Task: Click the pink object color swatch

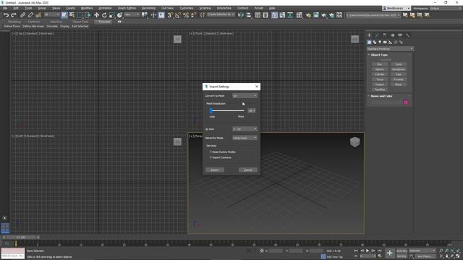Action: (406, 103)
